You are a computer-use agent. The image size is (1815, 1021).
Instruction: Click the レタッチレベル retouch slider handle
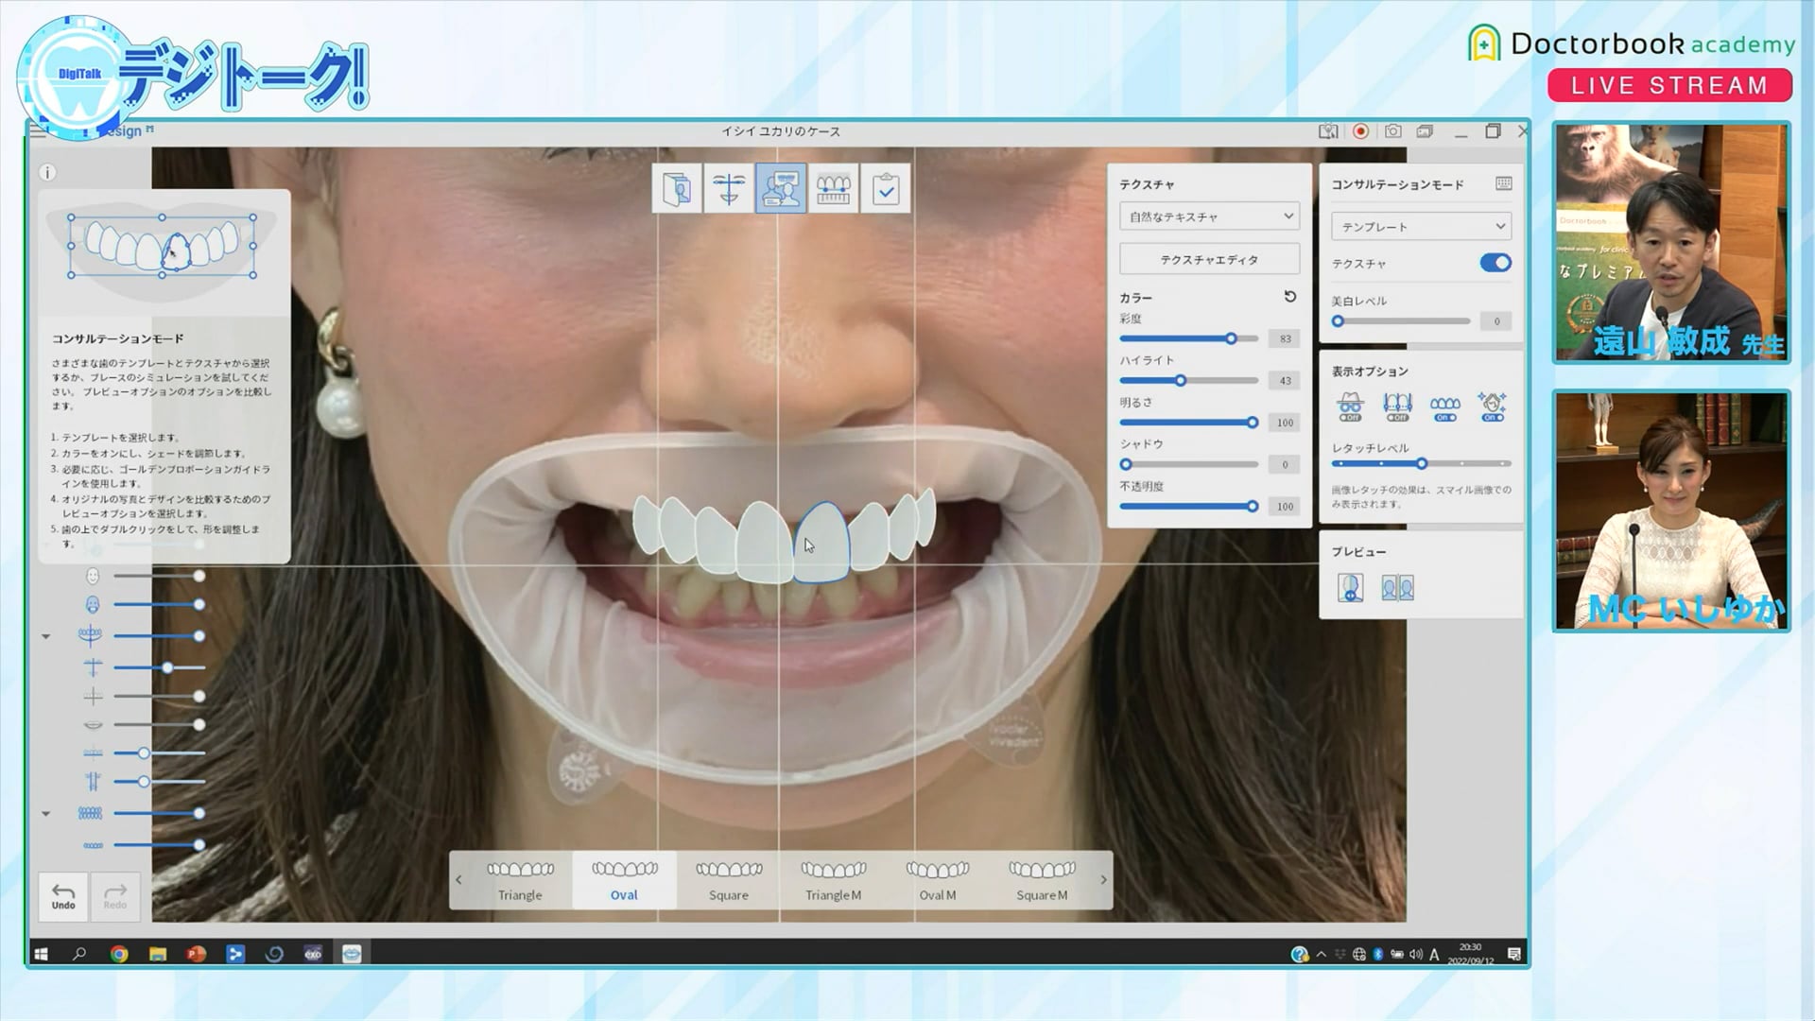(1422, 464)
